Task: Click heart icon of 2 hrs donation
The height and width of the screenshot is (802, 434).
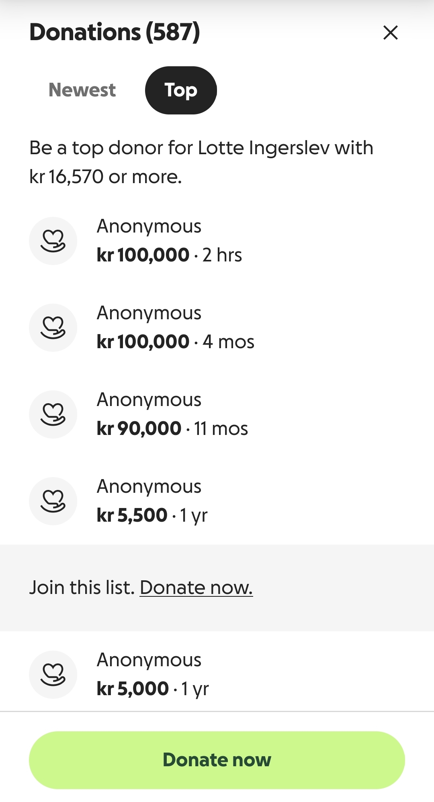Action: (53, 241)
